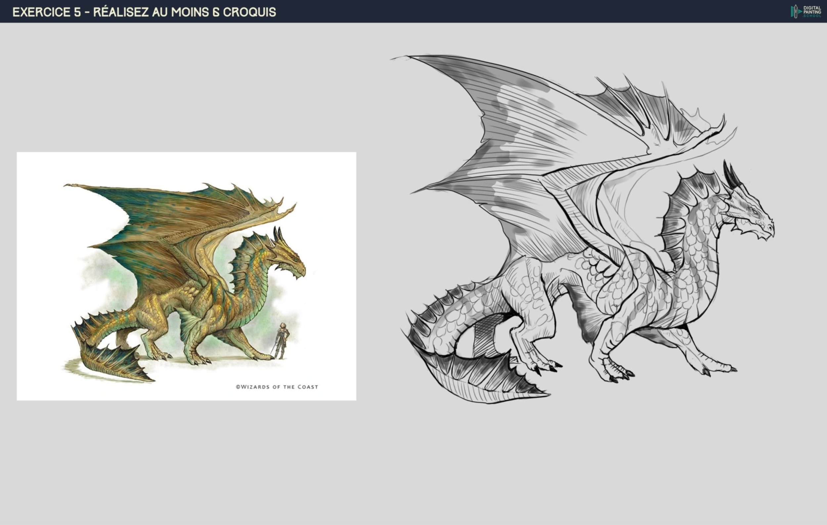Click the dark slide header bar
The width and height of the screenshot is (827, 525).
[x=412, y=11]
